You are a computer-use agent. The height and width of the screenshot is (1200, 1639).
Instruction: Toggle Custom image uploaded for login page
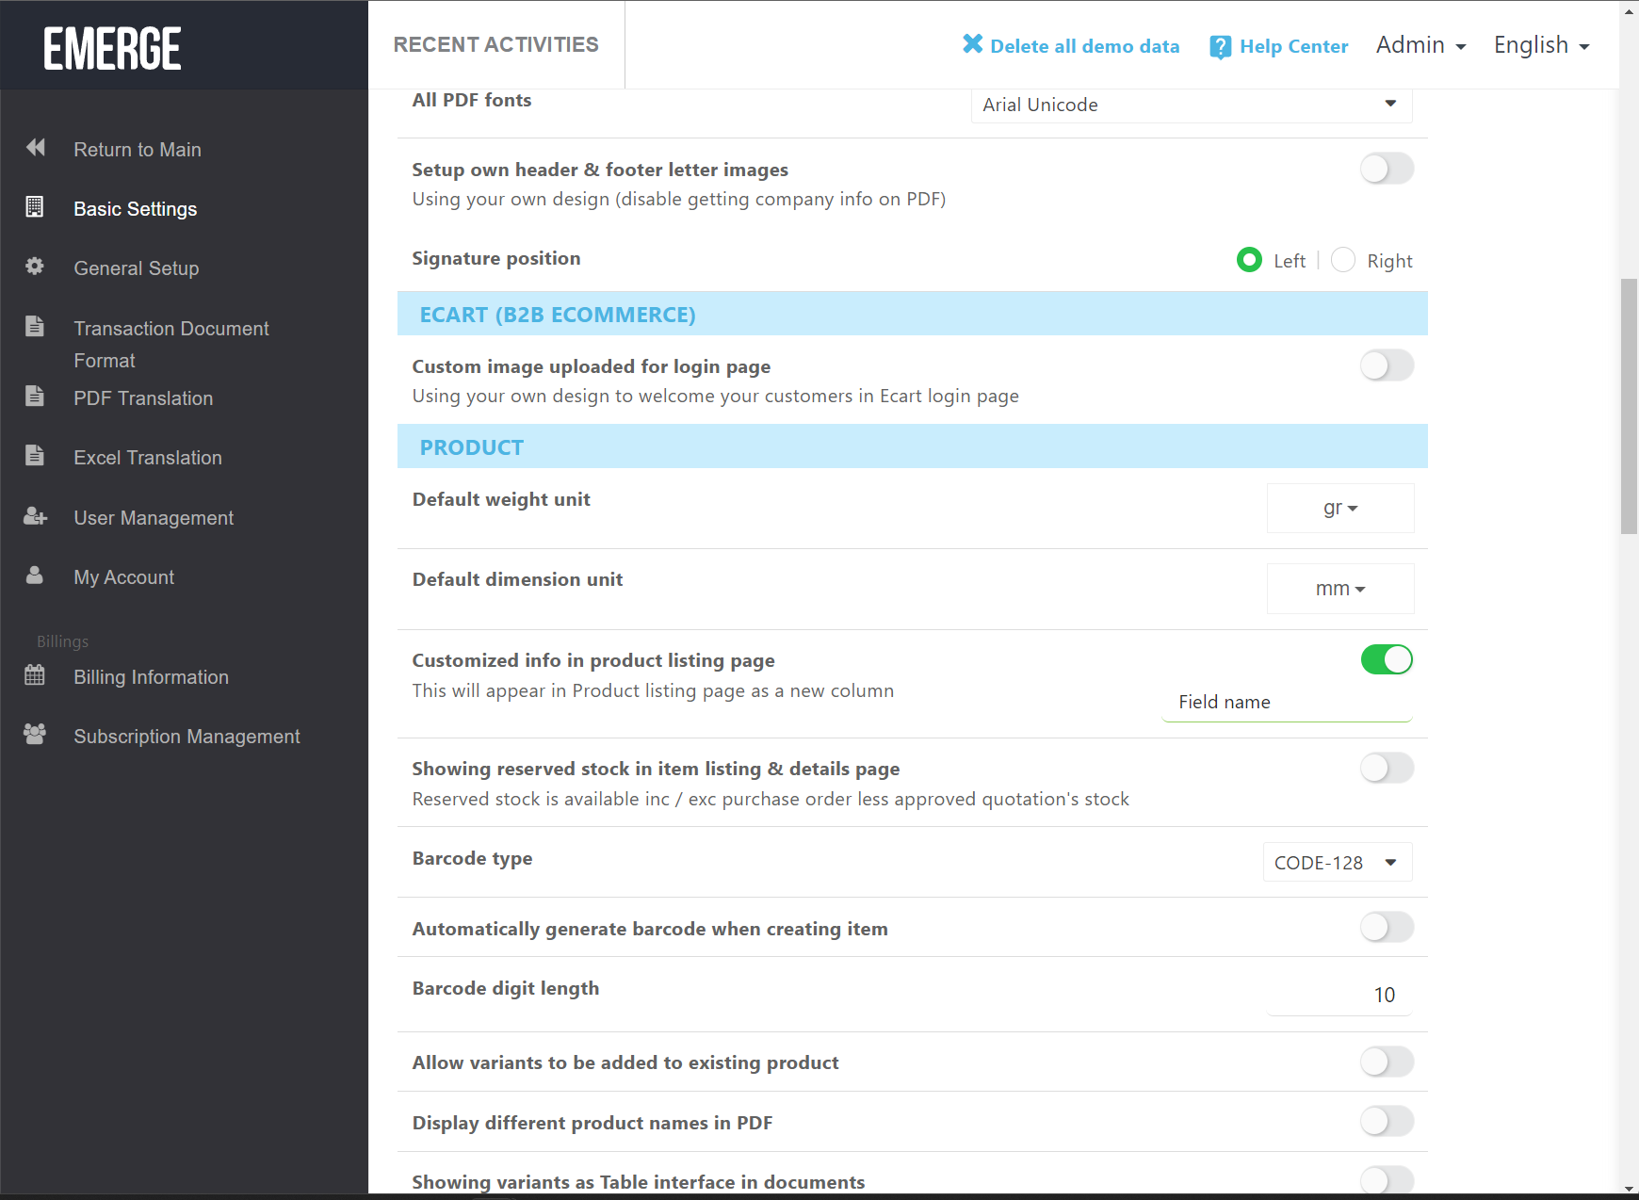[x=1387, y=365]
